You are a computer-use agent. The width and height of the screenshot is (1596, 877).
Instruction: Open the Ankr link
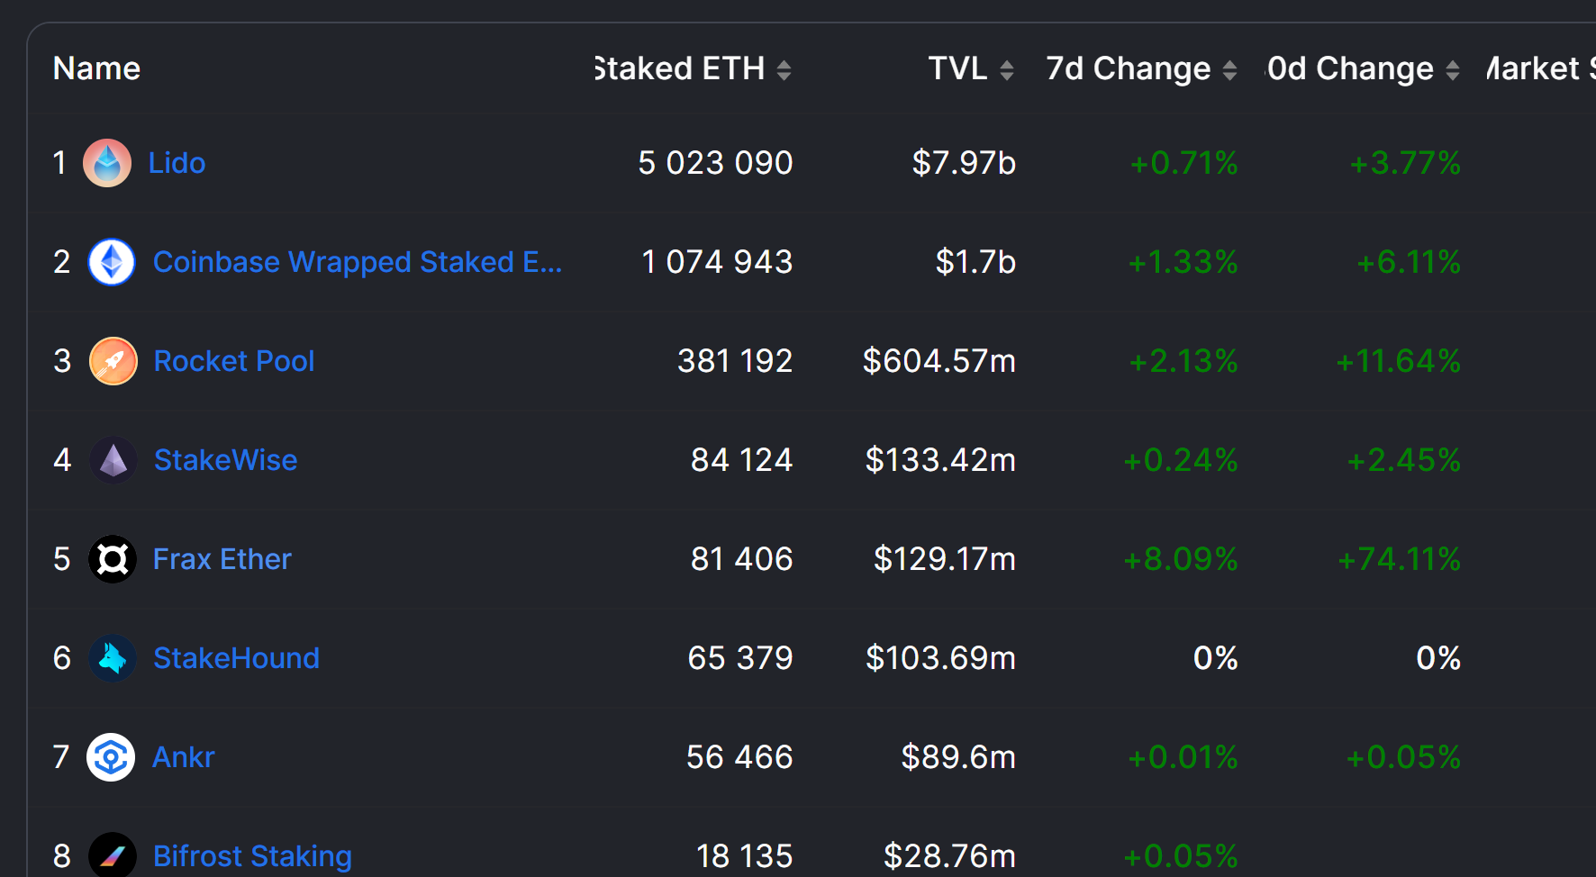pyautogui.click(x=184, y=757)
